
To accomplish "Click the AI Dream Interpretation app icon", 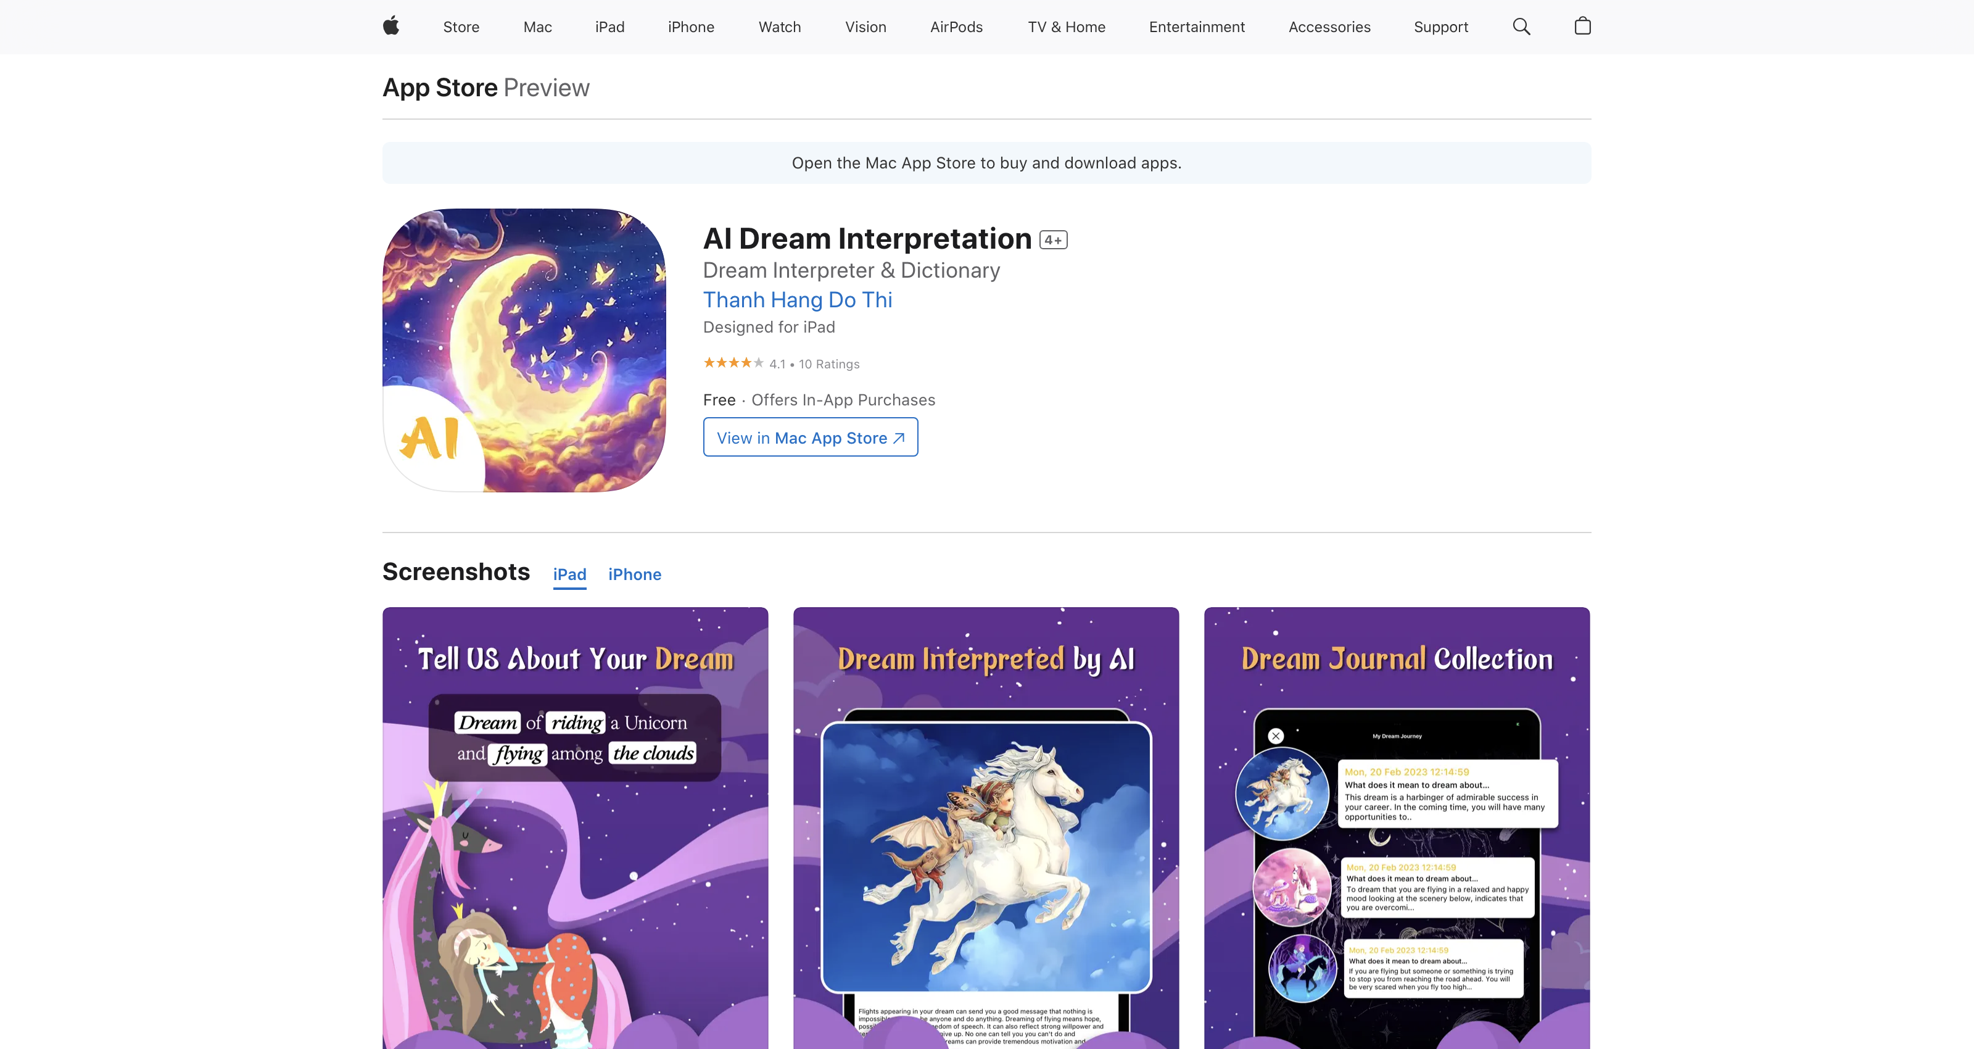I will [524, 350].
